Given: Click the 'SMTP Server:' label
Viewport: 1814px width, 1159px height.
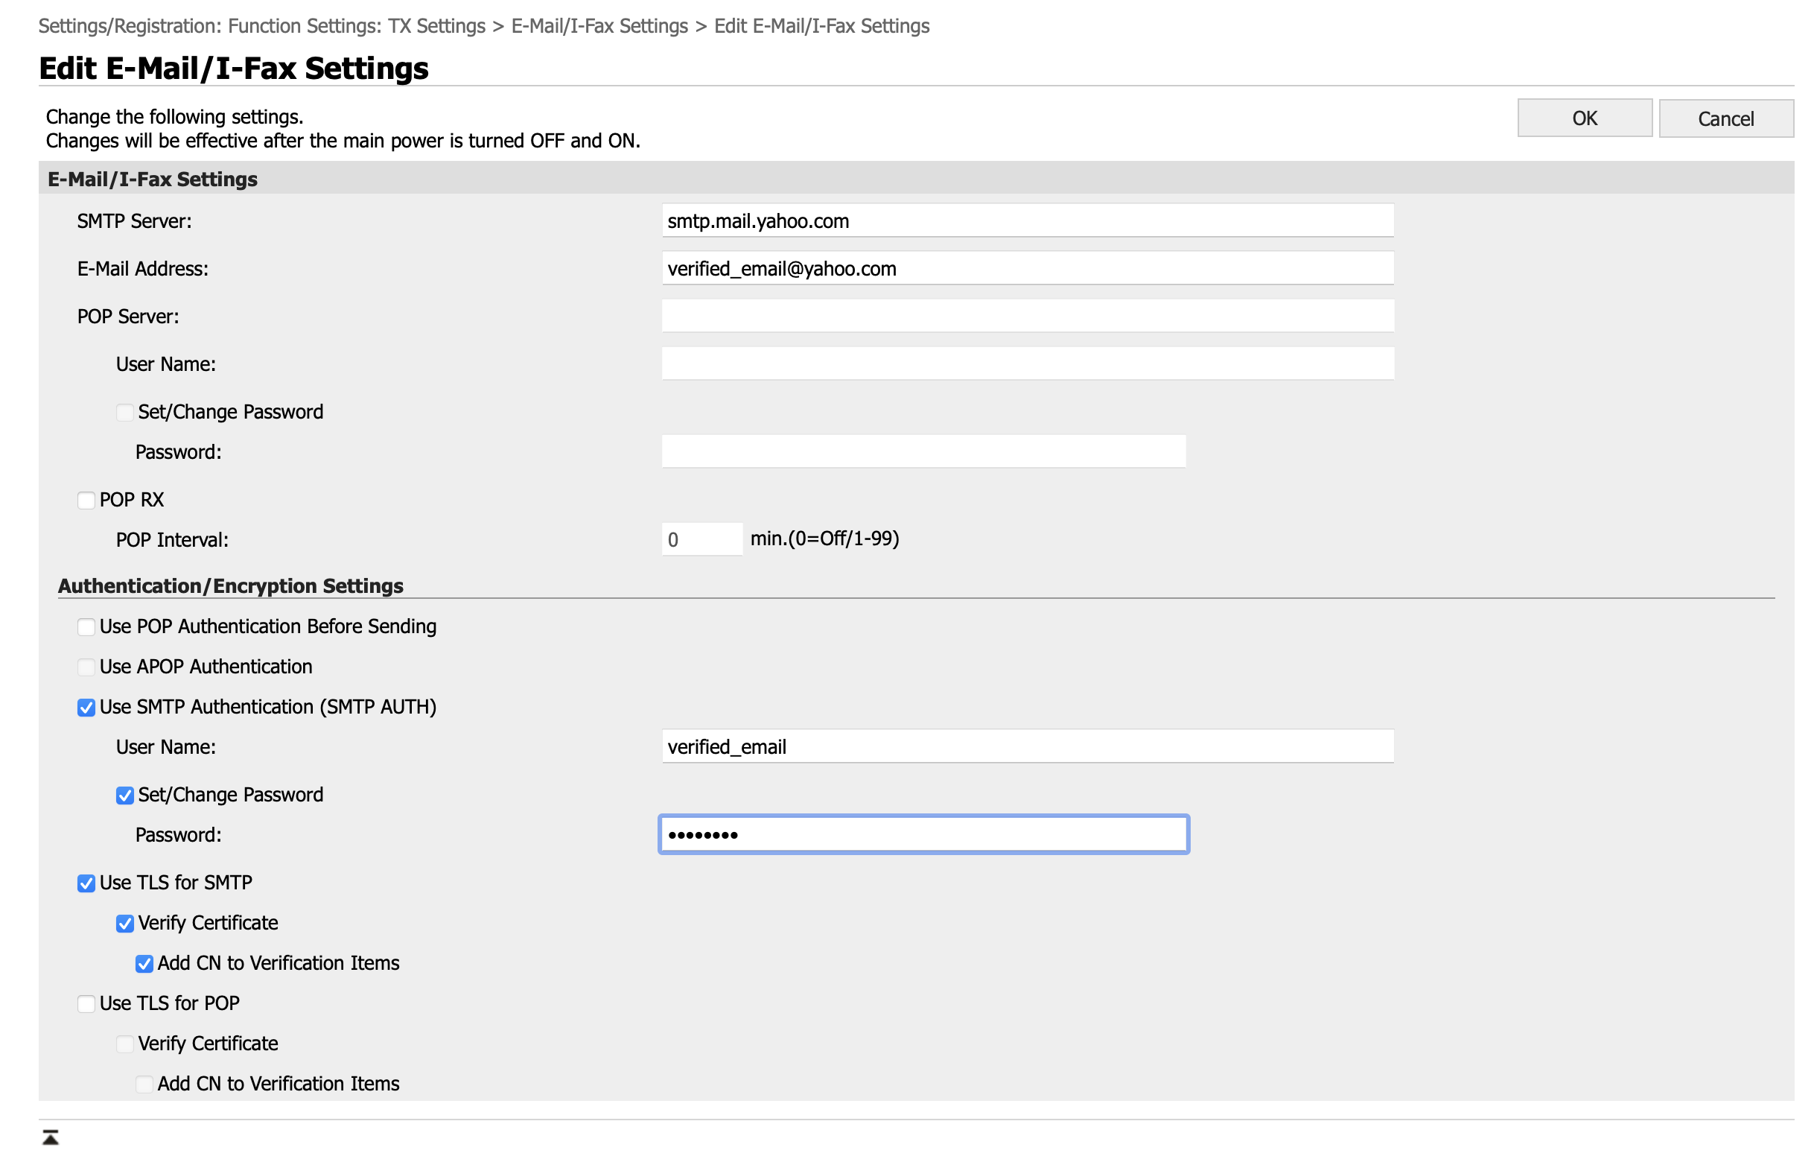Looking at the screenshot, I should point(134,220).
